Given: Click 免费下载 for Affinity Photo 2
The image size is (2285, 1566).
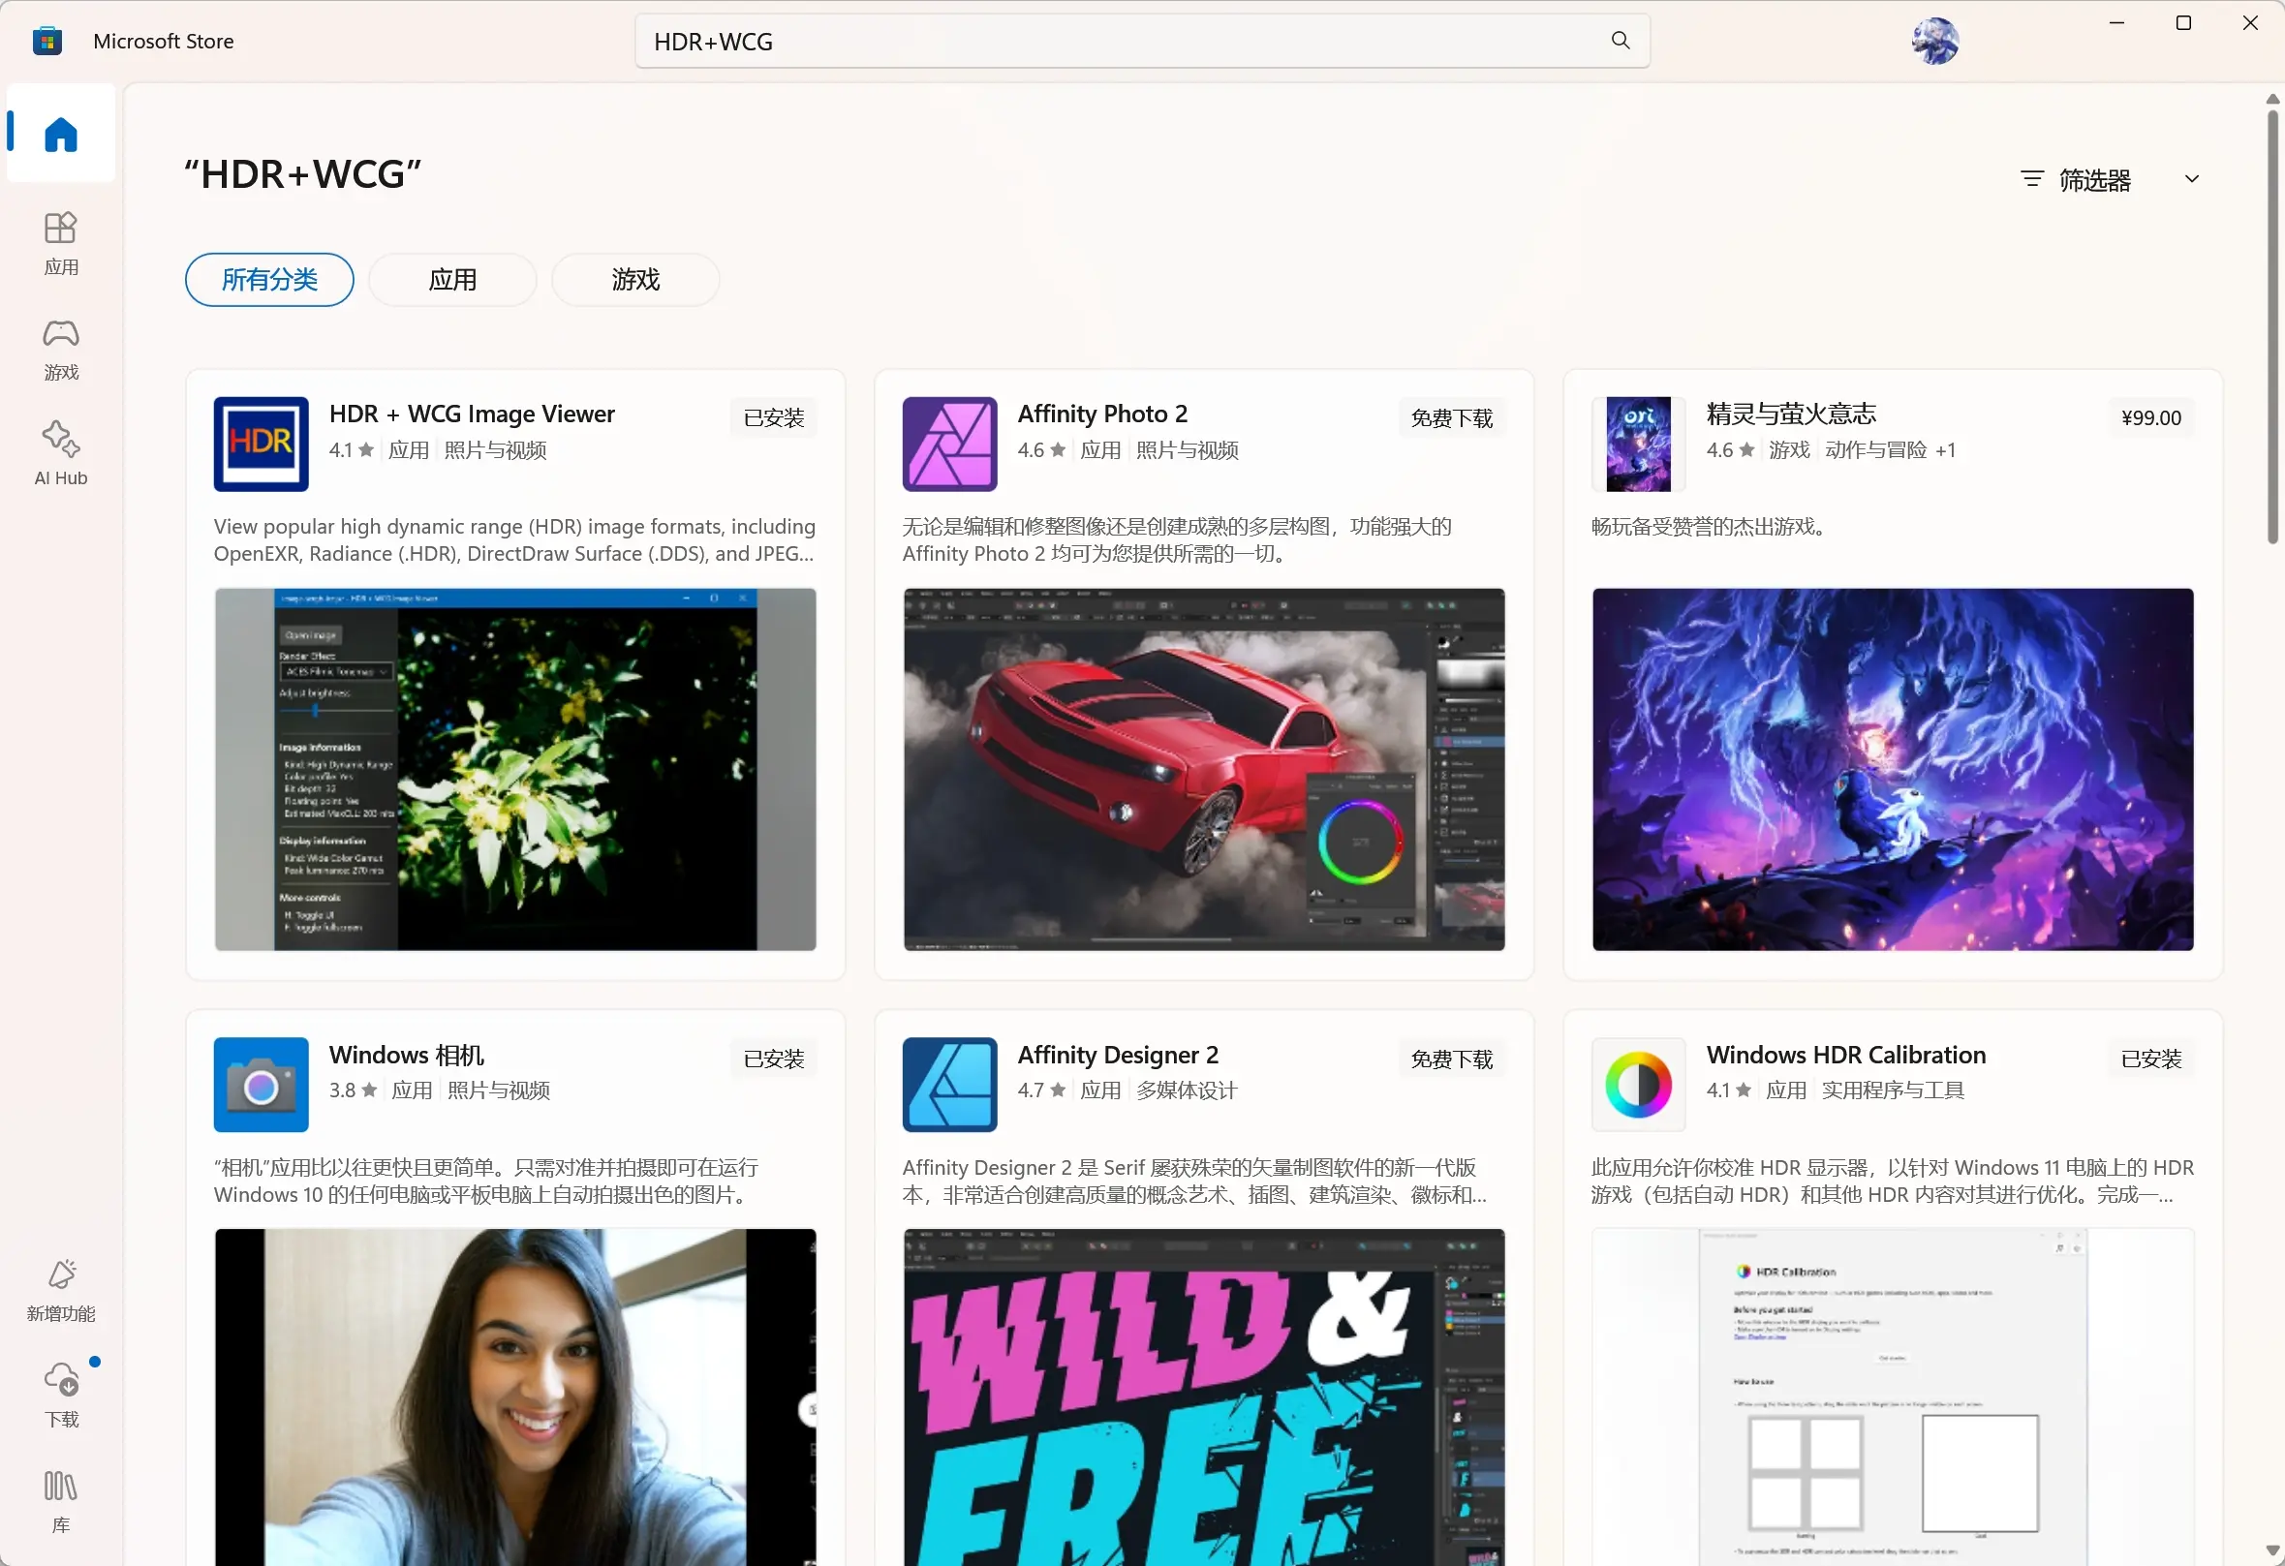Looking at the screenshot, I should pos(1451,417).
